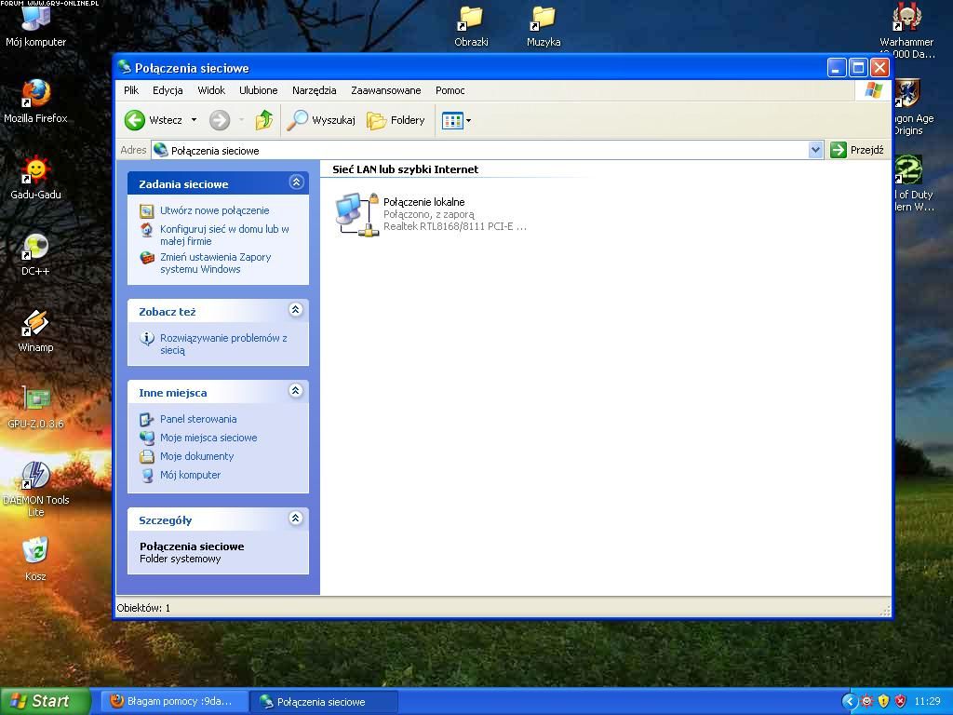Screen dimensions: 953x715
Task: Open the Zaawansowane menu
Action: [385, 90]
